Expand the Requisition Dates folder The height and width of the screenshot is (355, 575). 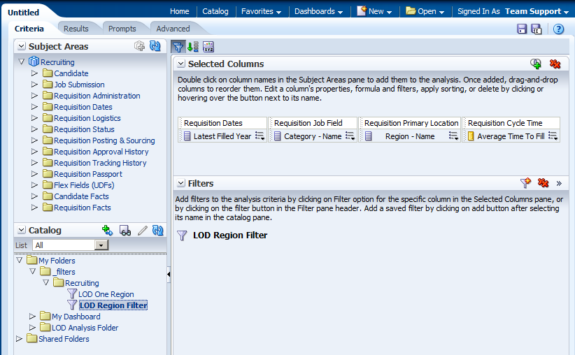click(34, 107)
